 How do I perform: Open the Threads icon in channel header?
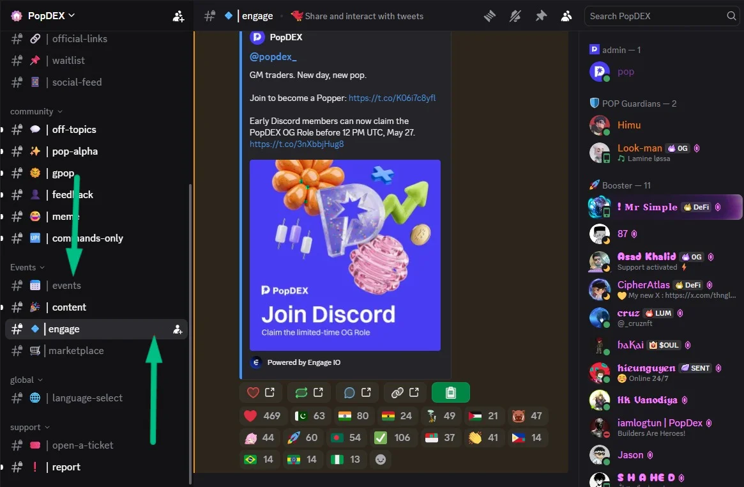(490, 16)
